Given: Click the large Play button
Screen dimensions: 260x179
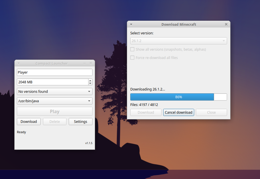Looking at the screenshot, I should click(x=55, y=111).
